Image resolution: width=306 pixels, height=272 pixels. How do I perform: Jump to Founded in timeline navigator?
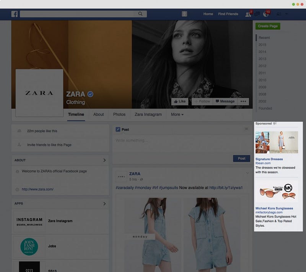pyautogui.click(x=265, y=108)
